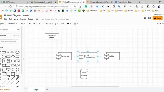This screenshot has width=164, height=92.
Task: Open the pages menu three dots
Action: [x=26, y=90]
